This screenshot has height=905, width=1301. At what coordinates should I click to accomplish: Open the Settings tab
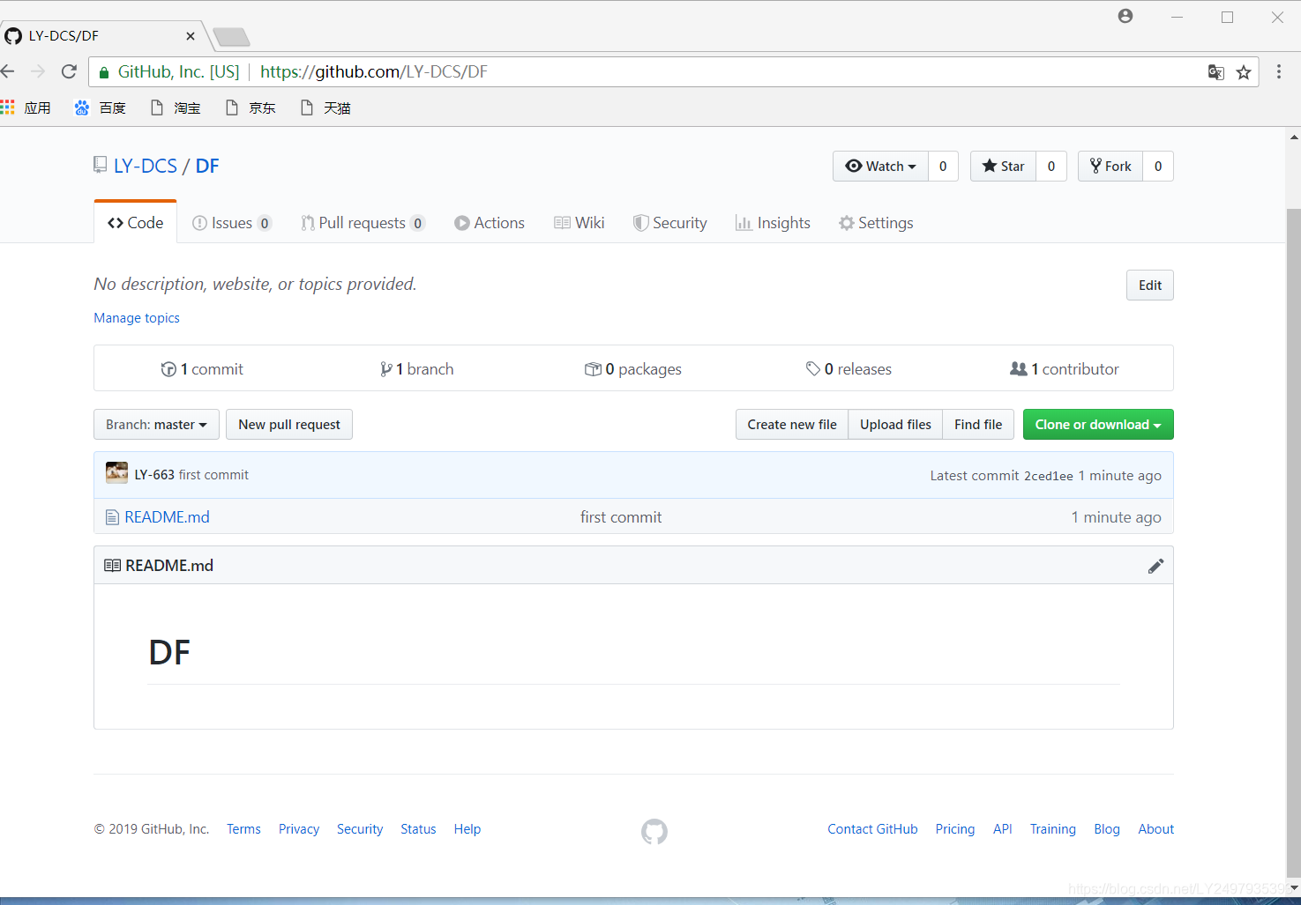(876, 223)
